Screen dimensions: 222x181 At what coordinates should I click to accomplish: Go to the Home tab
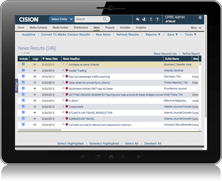pyautogui.click(x=21, y=28)
